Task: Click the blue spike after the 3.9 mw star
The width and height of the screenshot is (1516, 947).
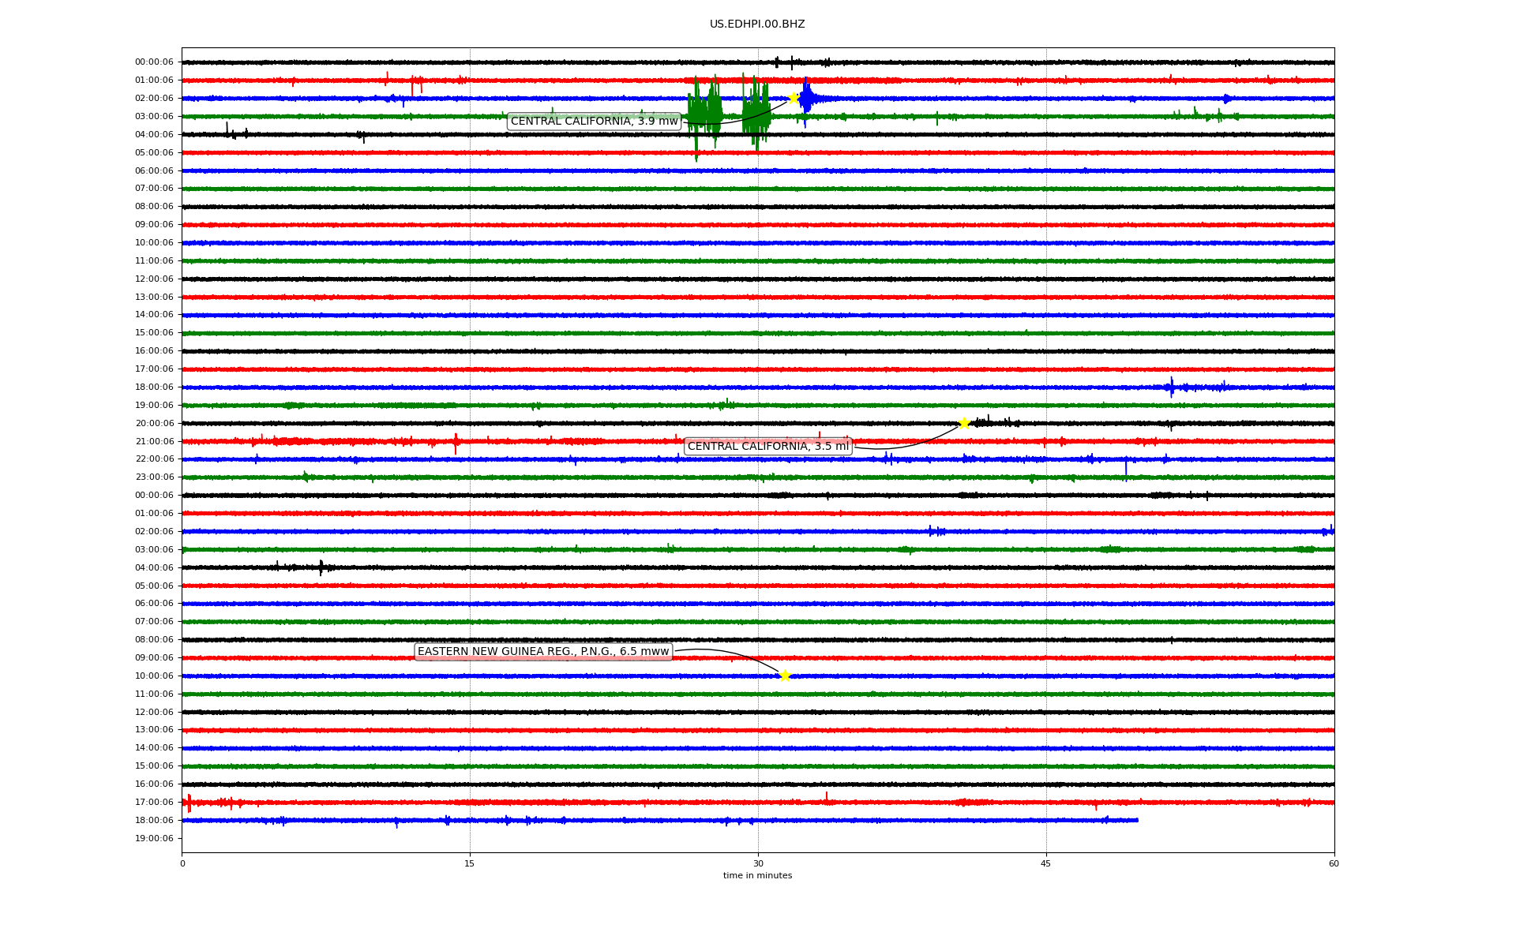Action: tap(806, 98)
